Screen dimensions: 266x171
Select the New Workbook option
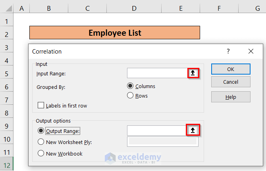40,153
